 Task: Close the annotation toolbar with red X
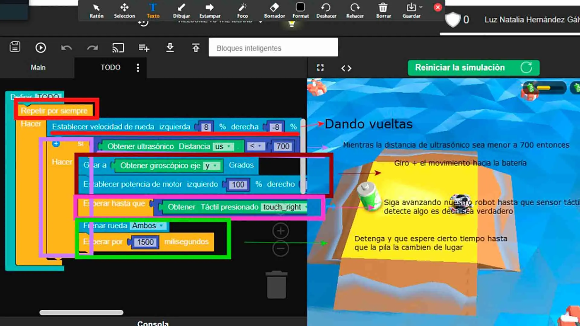click(437, 7)
